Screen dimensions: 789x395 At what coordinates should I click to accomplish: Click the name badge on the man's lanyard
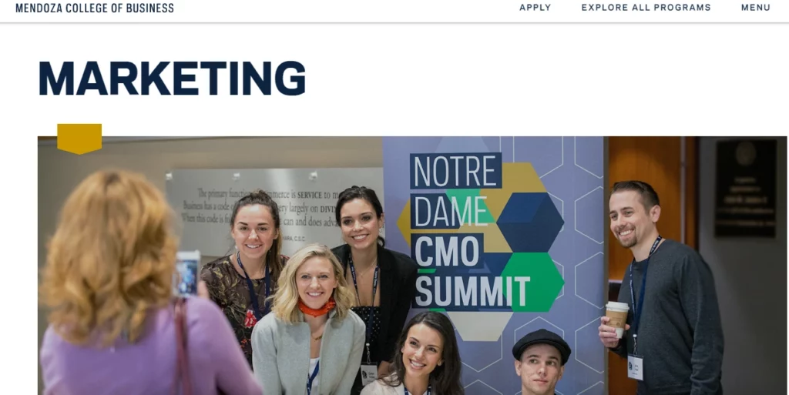pyautogui.click(x=635, y=367)
